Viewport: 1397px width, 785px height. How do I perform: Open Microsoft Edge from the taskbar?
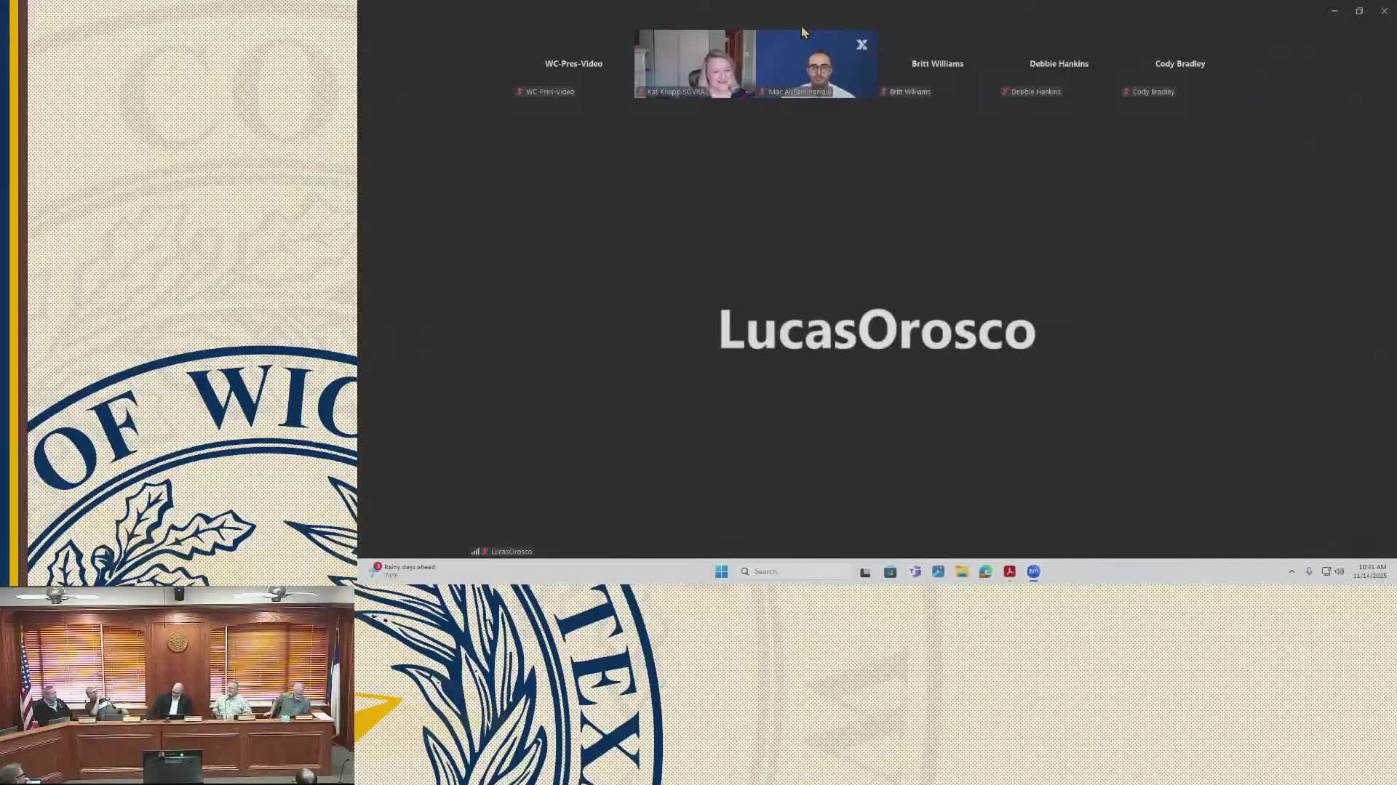tap(985, 572)
